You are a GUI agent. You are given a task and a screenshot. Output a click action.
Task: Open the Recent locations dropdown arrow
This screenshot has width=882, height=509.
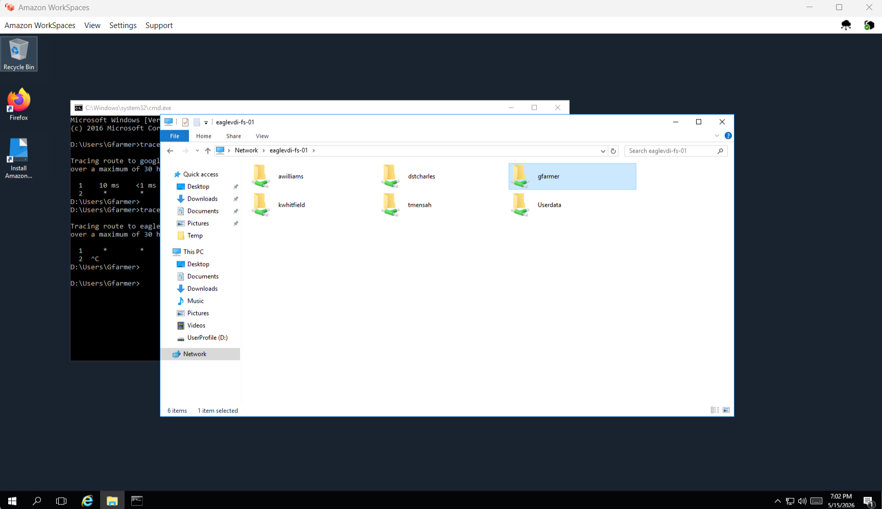click(x=197, y=151)
